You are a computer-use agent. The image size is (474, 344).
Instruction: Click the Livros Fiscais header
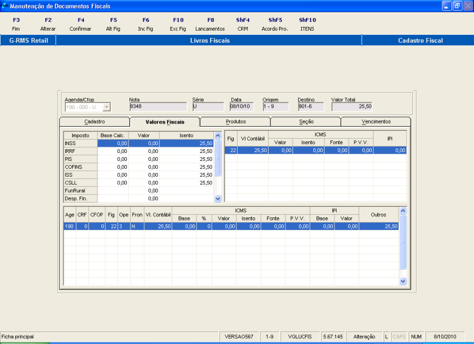(x=210, y=41)
